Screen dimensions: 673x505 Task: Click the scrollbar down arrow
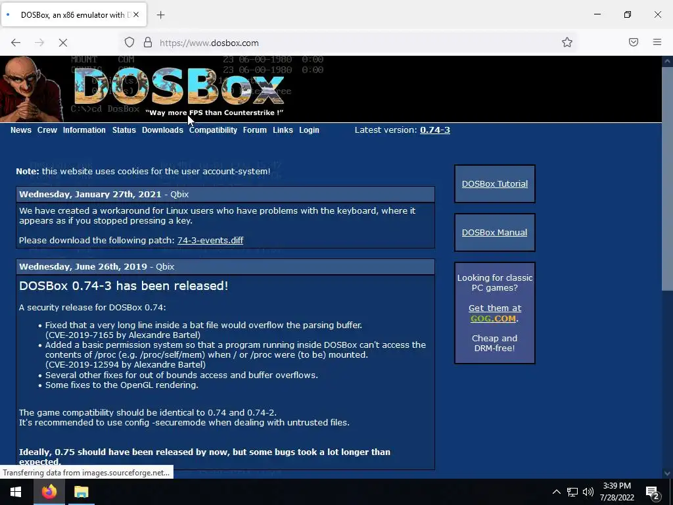click(667, 473)
